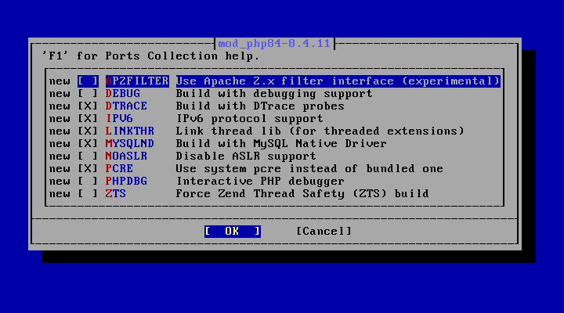Viewport: 564px width, 313px height.
Task: Select the PCRE option name
Action: click(x=119, y=169)
